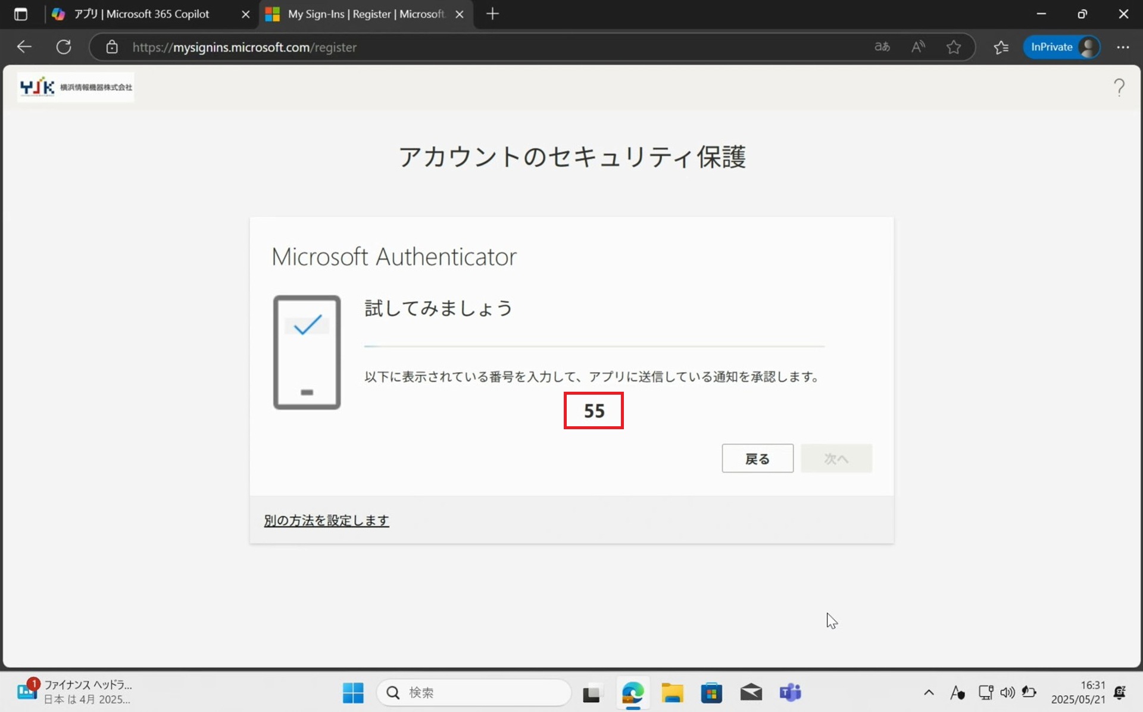This screenshot has height=712, width=1143.
Task: Click the help question mark icon
Action: 1119,88
